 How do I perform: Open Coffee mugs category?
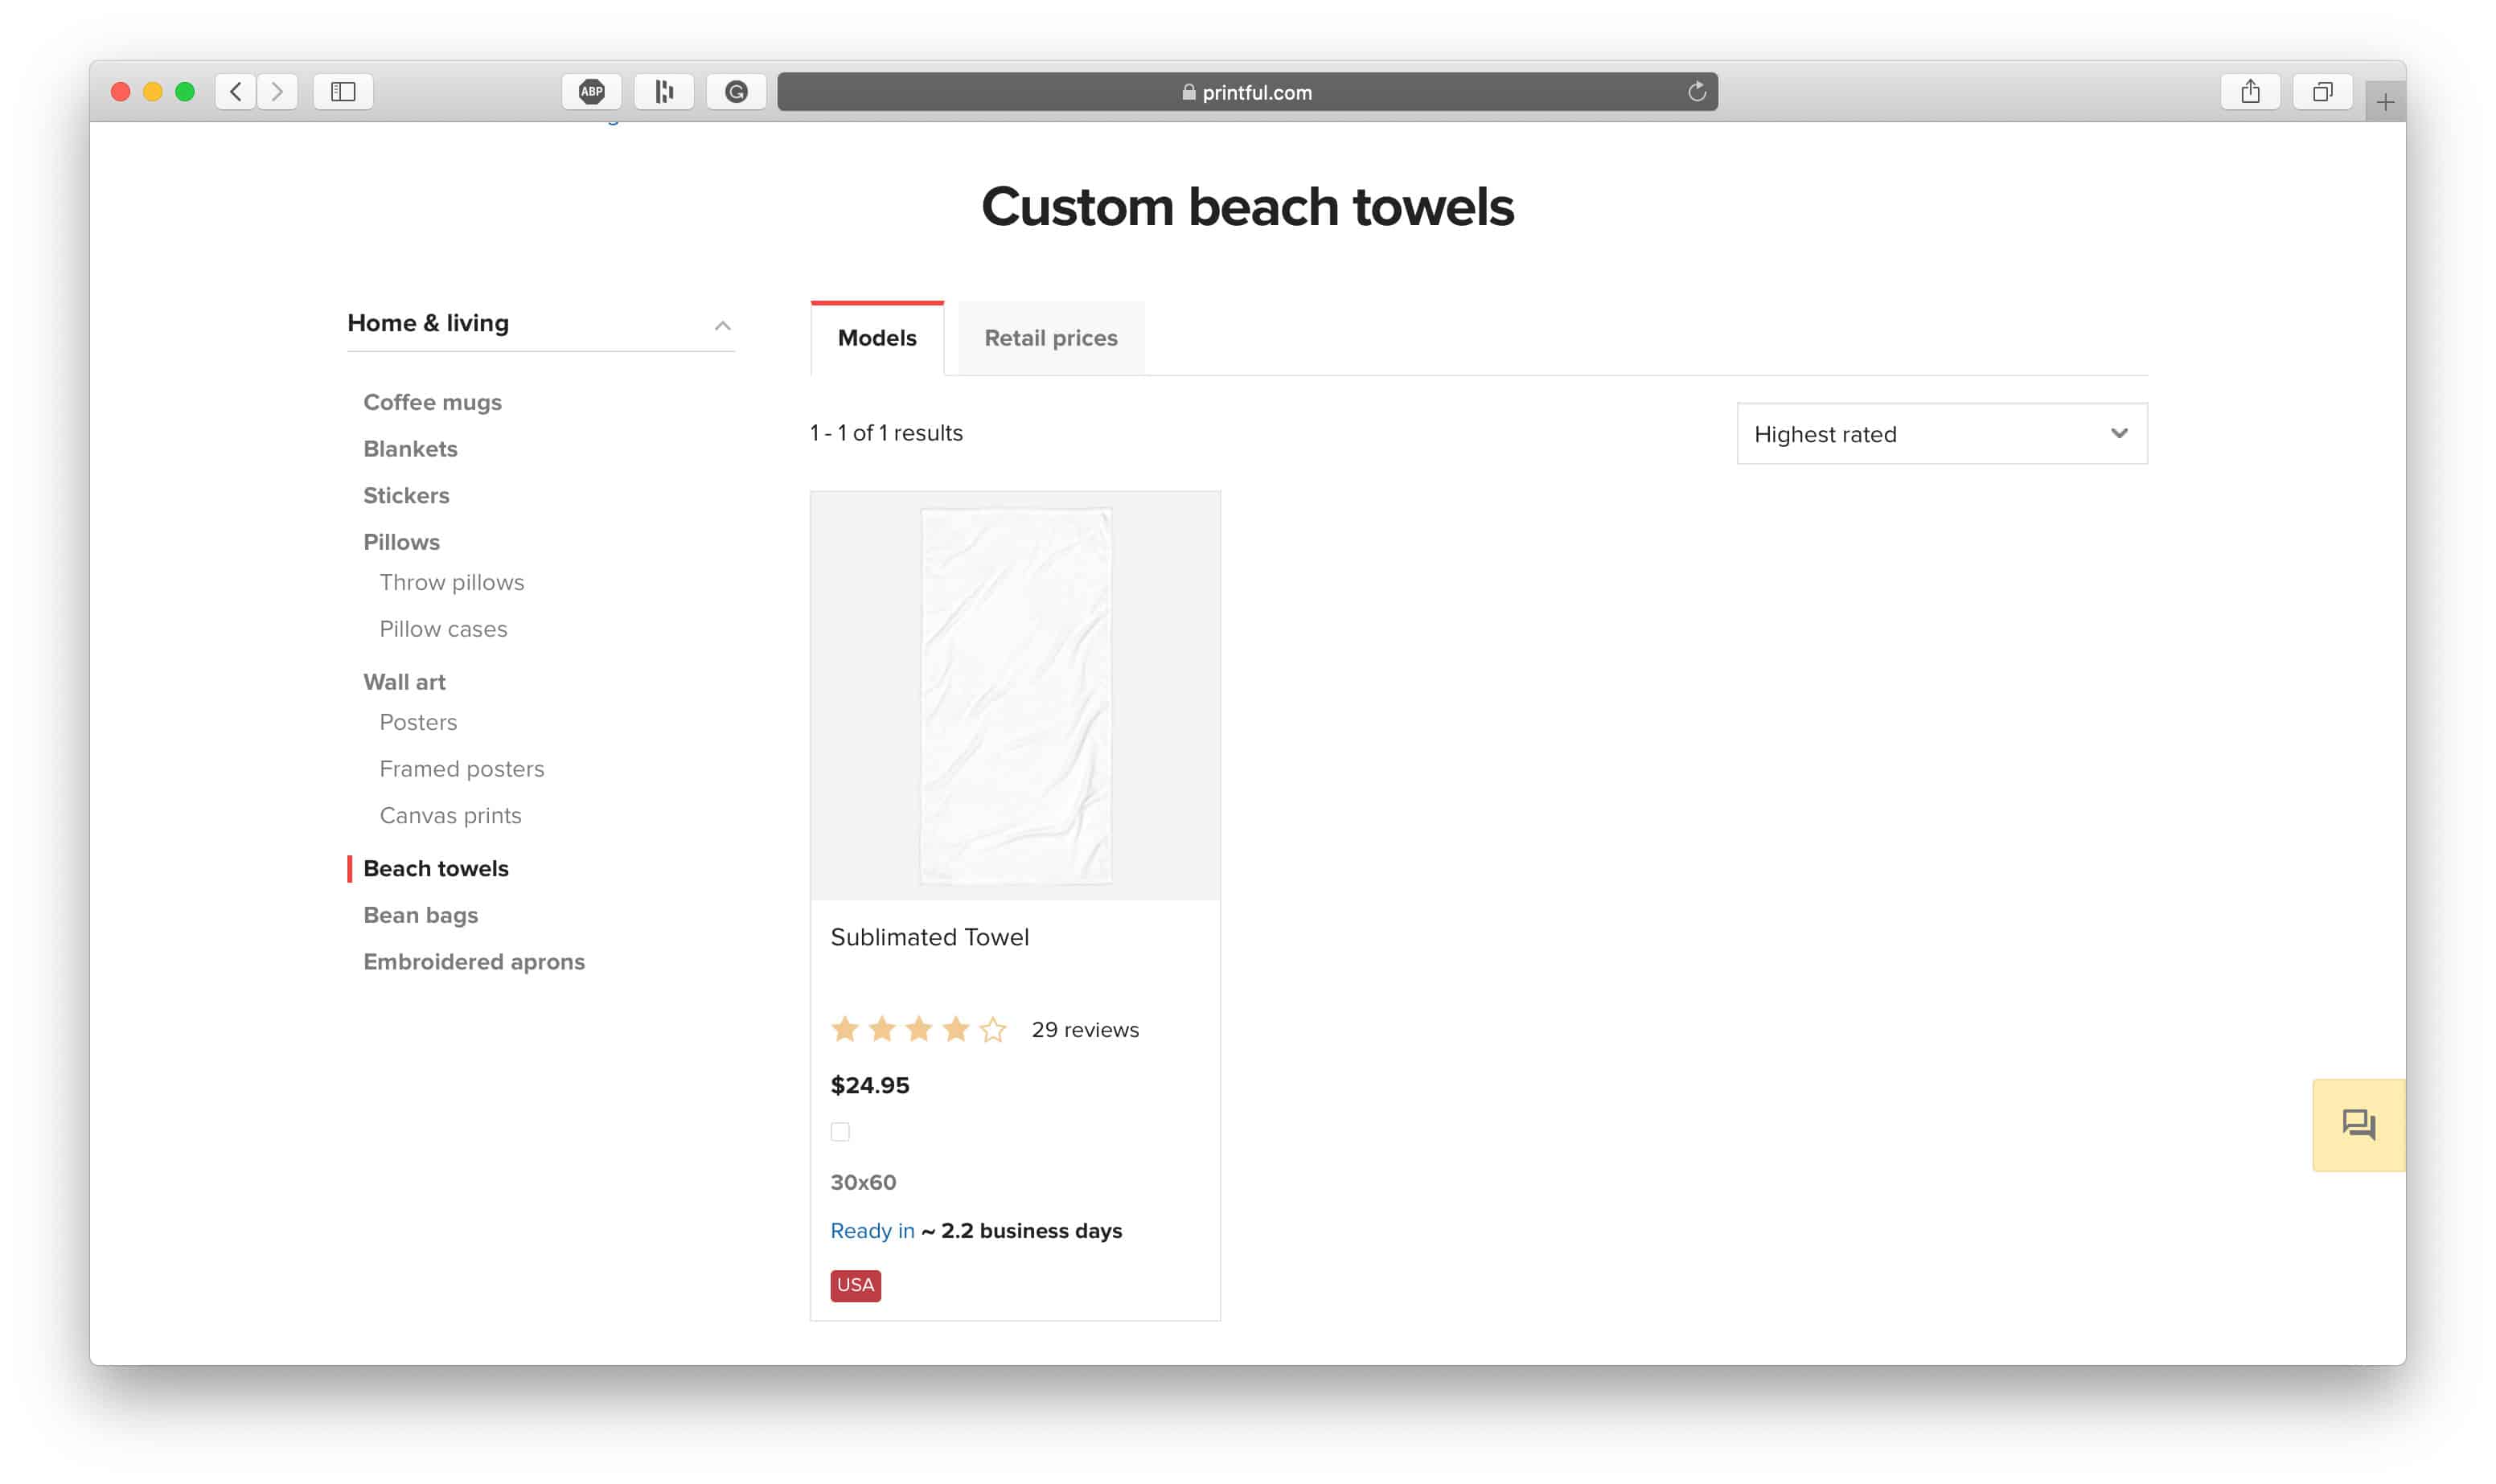[x=432, y=402]
